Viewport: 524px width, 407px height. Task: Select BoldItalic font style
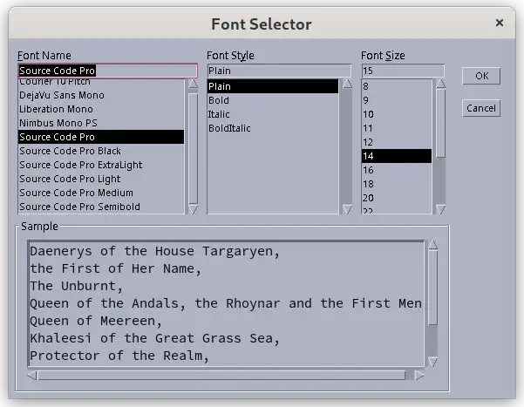273,128
